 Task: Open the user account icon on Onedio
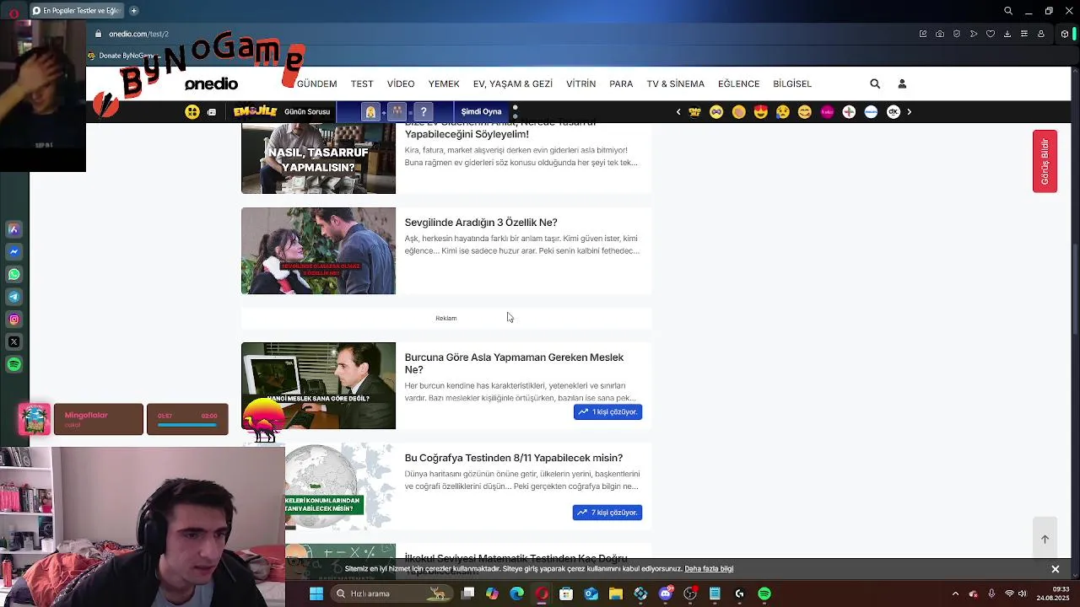(902, 83)
